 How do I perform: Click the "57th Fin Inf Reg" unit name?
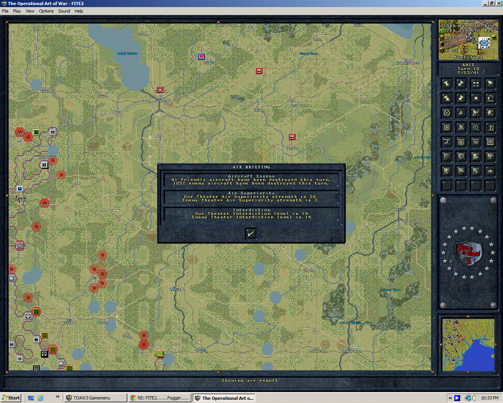(x=468, y=30)
